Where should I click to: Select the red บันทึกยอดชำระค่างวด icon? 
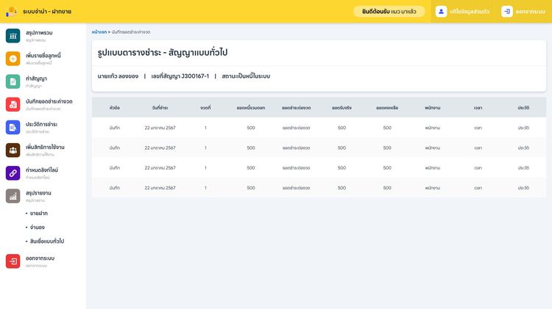(x=13, y=104)
